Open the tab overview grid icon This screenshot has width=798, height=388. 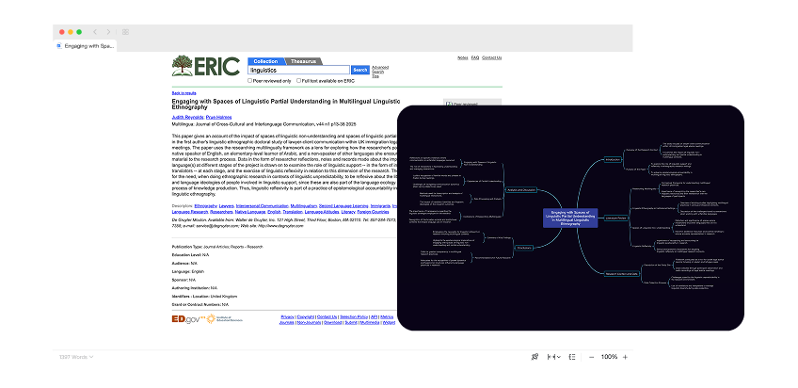[125, 32]
